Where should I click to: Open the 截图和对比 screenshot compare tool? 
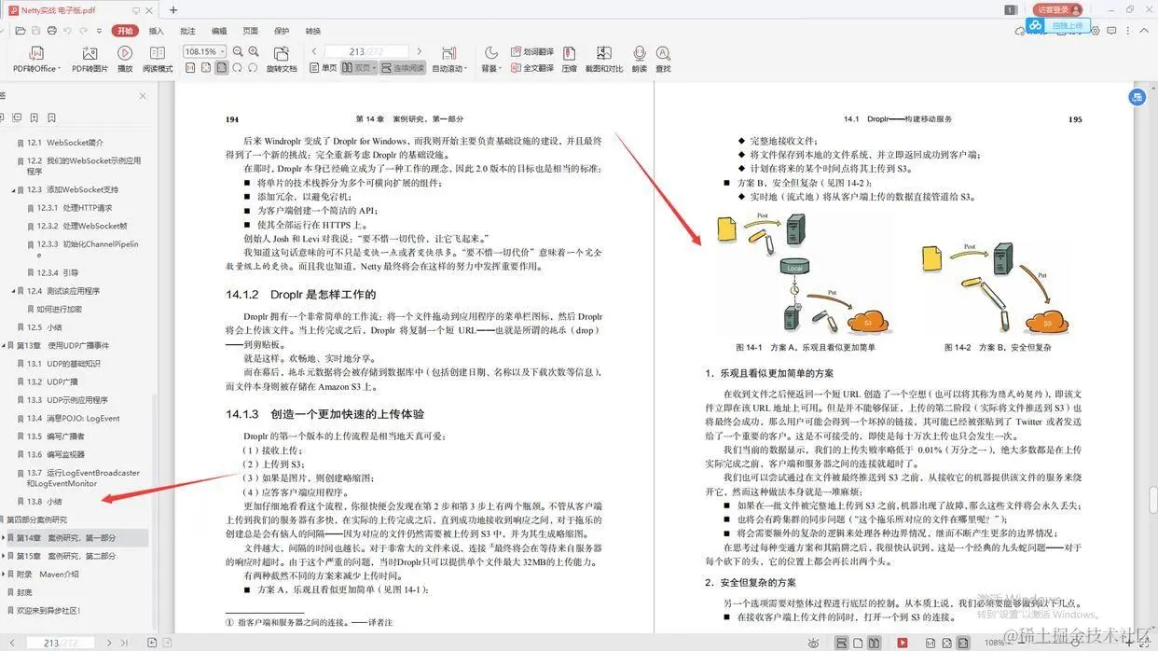(x=604, y=60)
